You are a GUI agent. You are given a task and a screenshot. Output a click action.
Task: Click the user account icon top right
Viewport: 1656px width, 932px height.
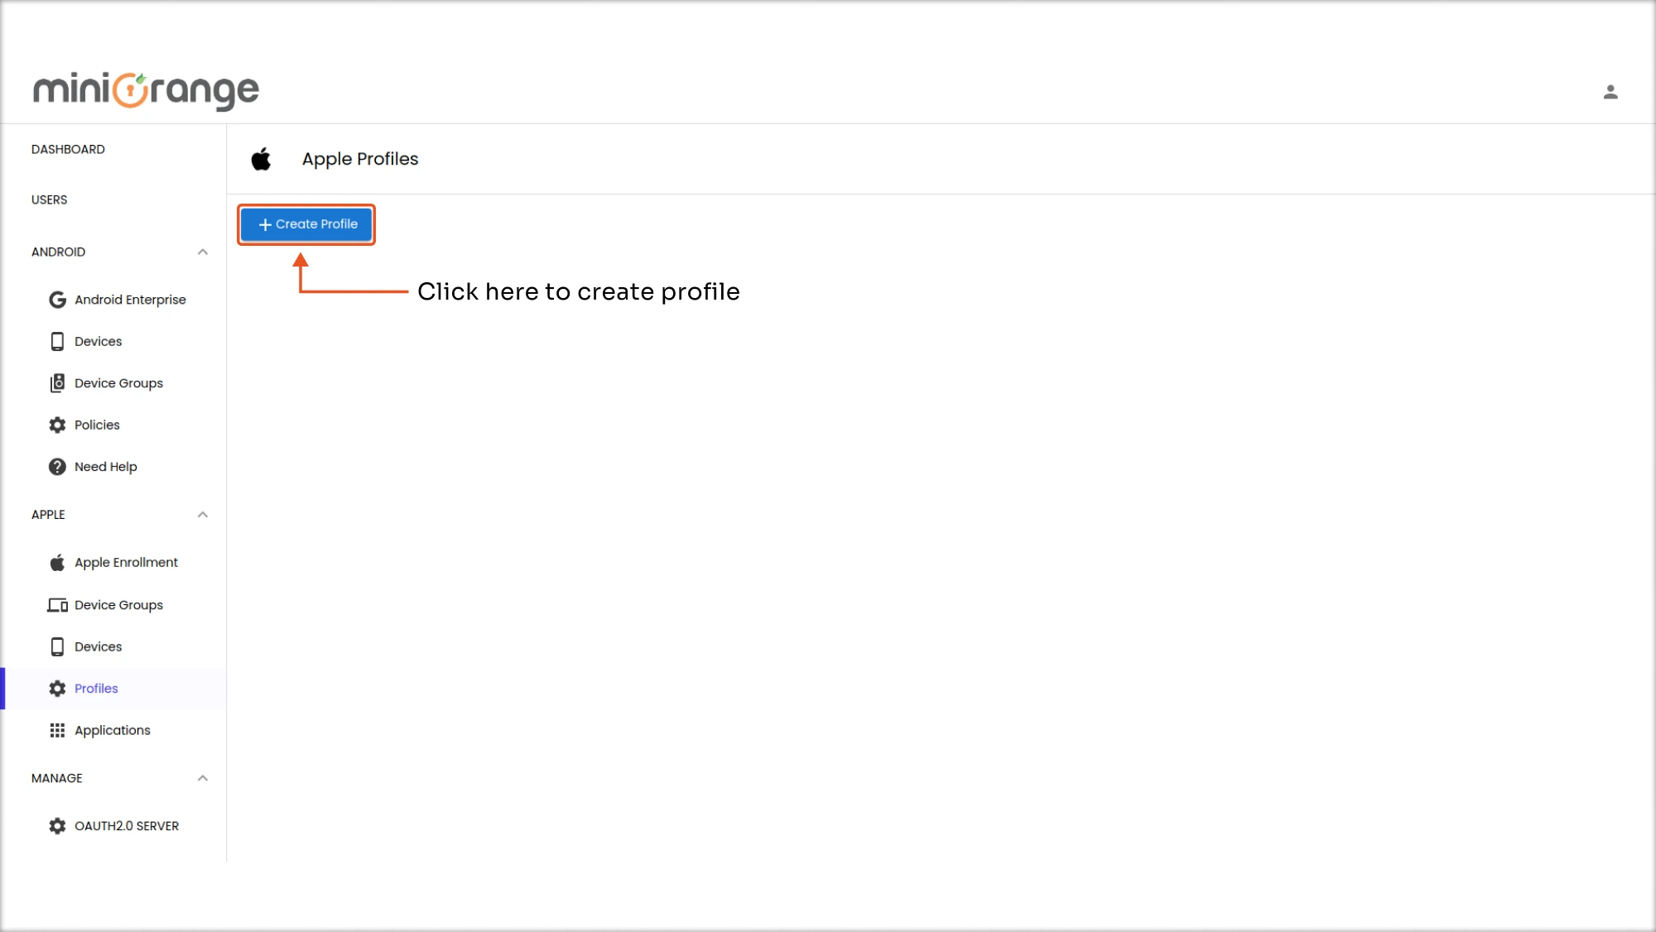click(x=1610, y=90)
